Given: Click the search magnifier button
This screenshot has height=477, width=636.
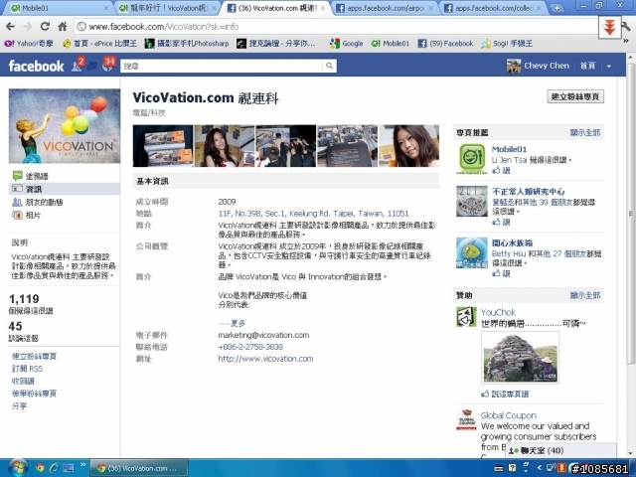Looking at the screenshot, I should point(329,66).
